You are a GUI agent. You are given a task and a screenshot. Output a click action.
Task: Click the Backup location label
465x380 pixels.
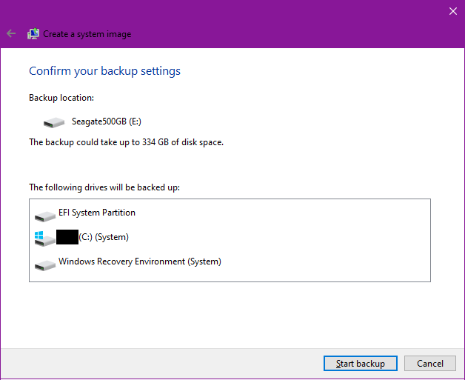tap(61, 98)
